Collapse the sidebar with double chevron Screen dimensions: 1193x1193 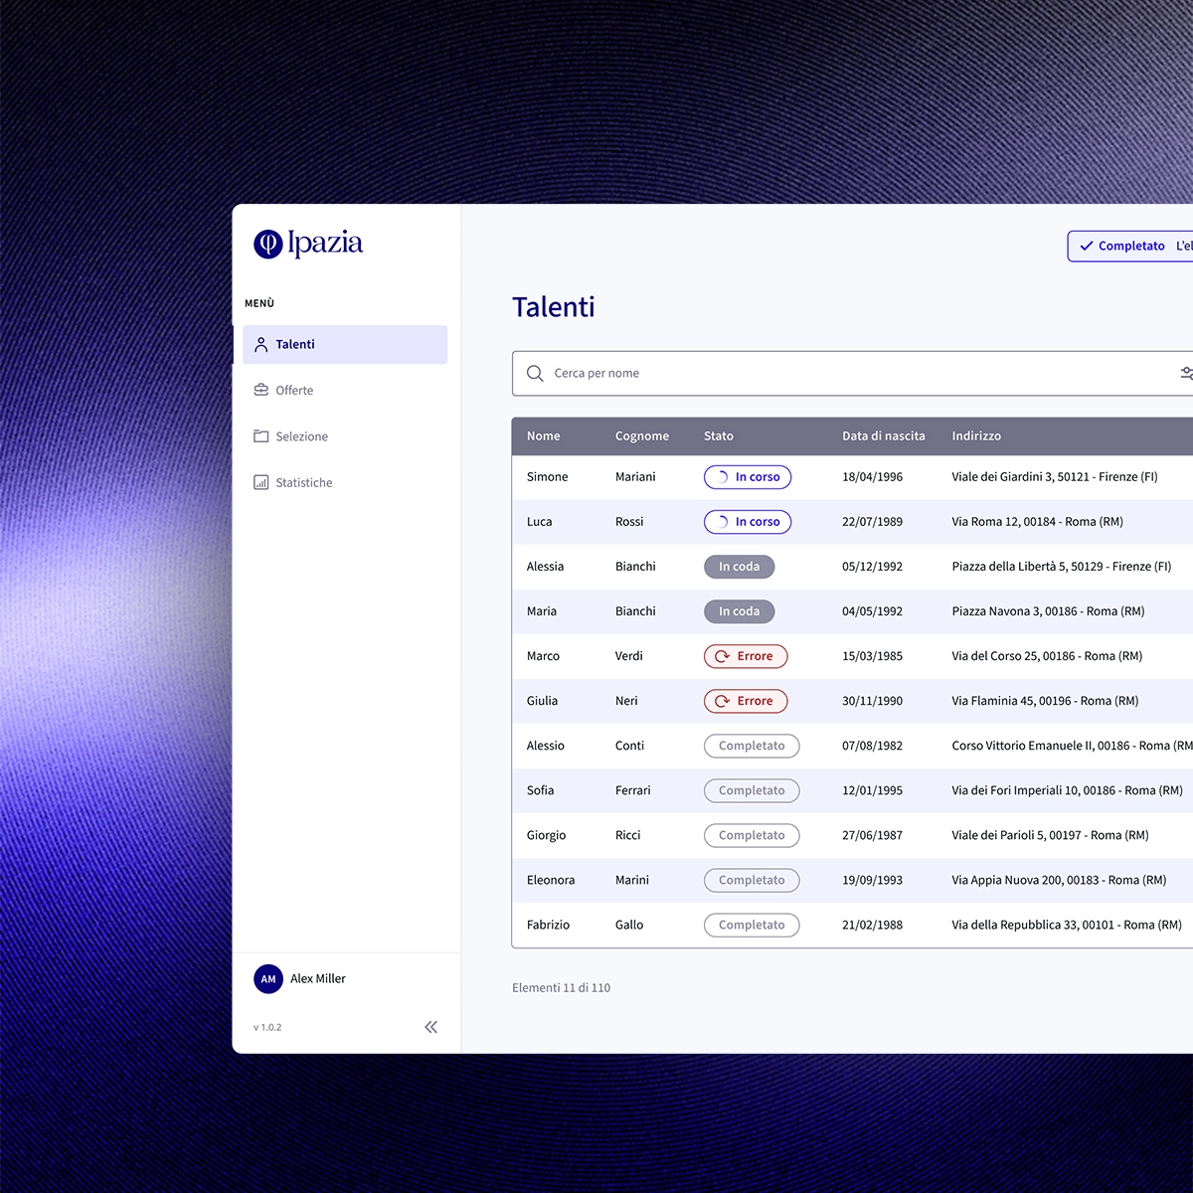click(x=430, y=1027)
